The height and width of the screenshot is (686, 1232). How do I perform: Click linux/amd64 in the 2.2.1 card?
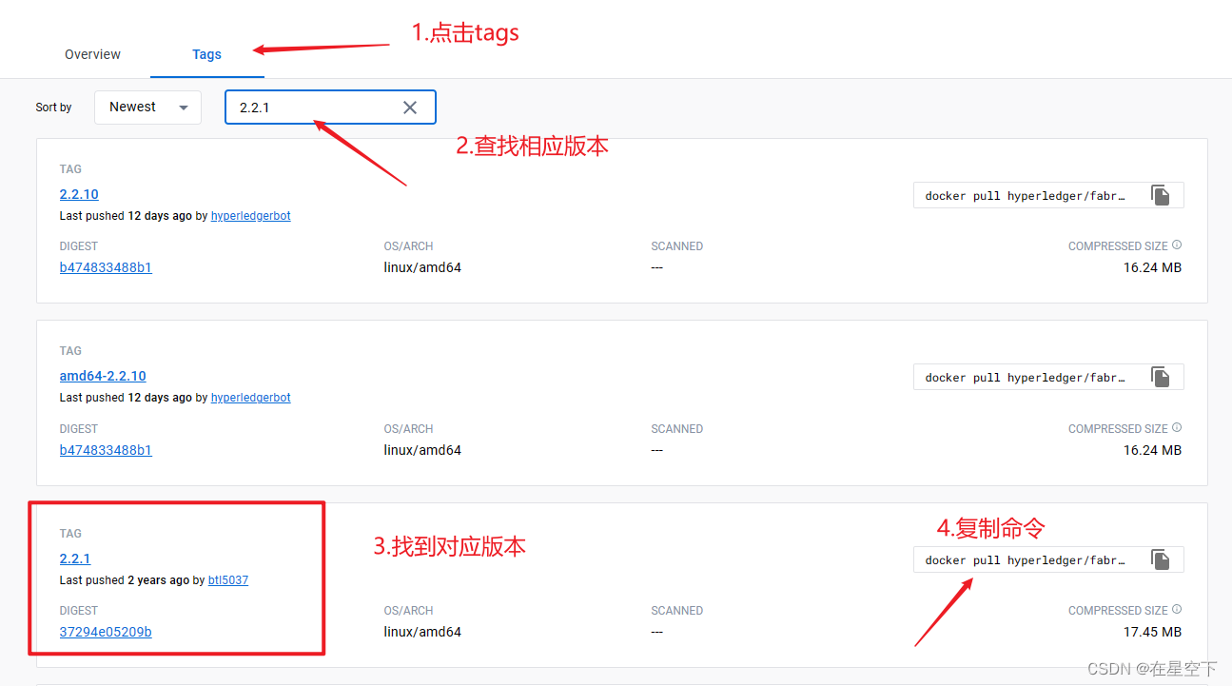[x=422, y=632]
